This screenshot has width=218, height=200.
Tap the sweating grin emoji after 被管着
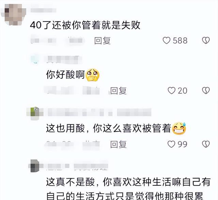pos(179,128)
